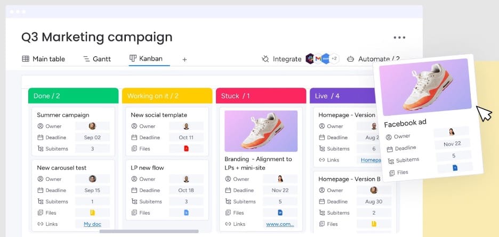This screenshot has width=499, height=237.
Task: Edit the Oct 18 deadline value
Action: point(186,190)
